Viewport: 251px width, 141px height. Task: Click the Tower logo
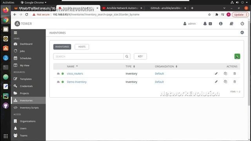(x=23, y=23)
